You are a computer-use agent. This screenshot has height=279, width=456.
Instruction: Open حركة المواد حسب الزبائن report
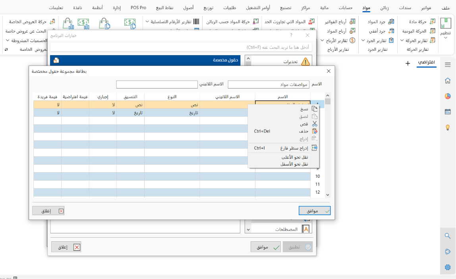tap(232, 22)
